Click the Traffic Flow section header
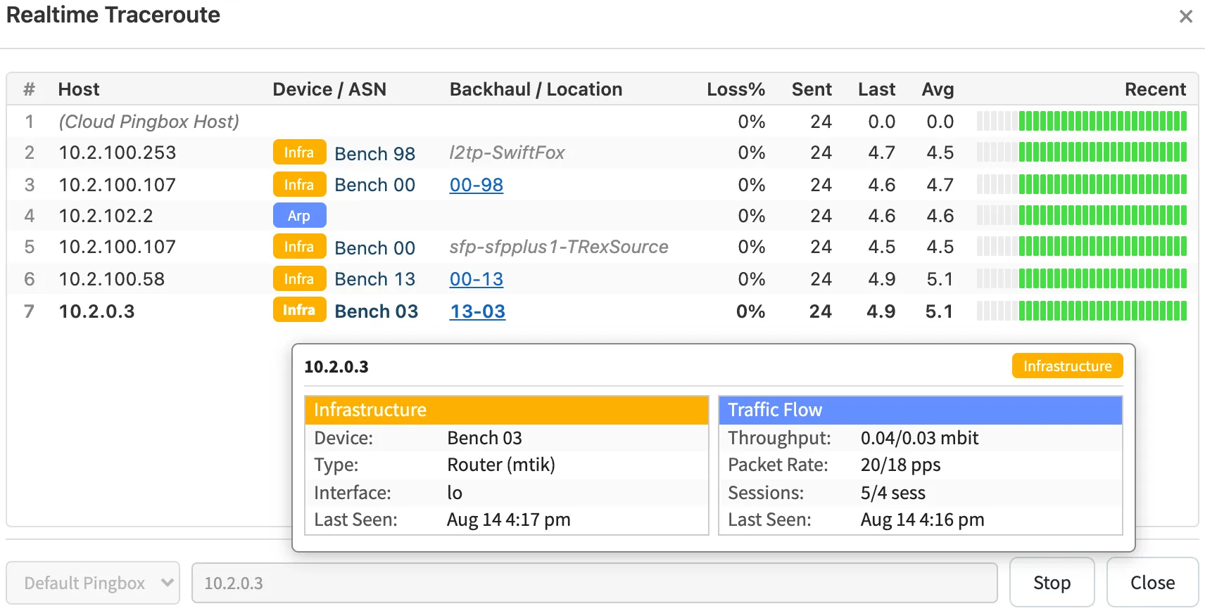 coord(920,410)
